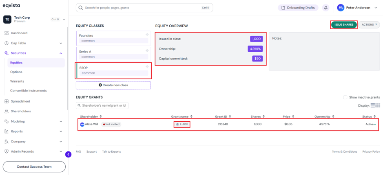The image size is (383, 175).
Task: Click the Issue Shares button
Action: click(344, 24)
